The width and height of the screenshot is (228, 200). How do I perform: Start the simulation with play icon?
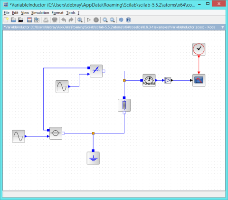click(x=89, y=20)
